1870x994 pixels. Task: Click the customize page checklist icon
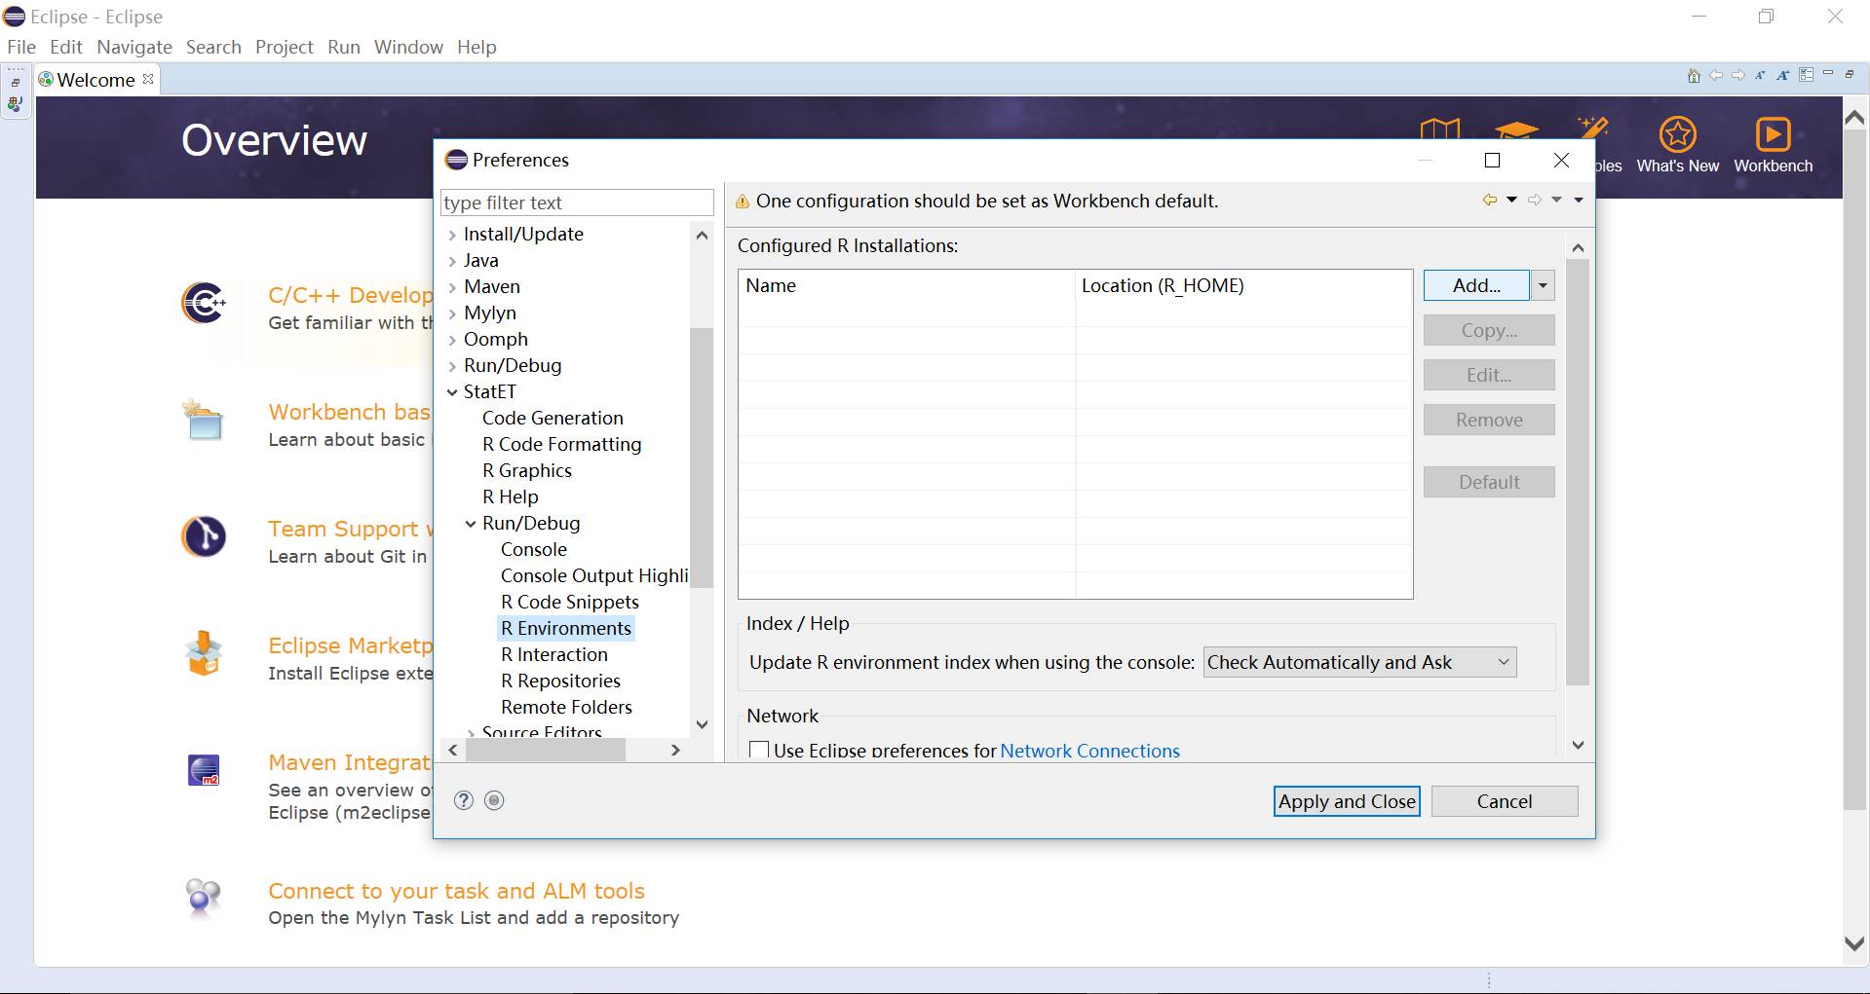click(x=1806, y=75)
